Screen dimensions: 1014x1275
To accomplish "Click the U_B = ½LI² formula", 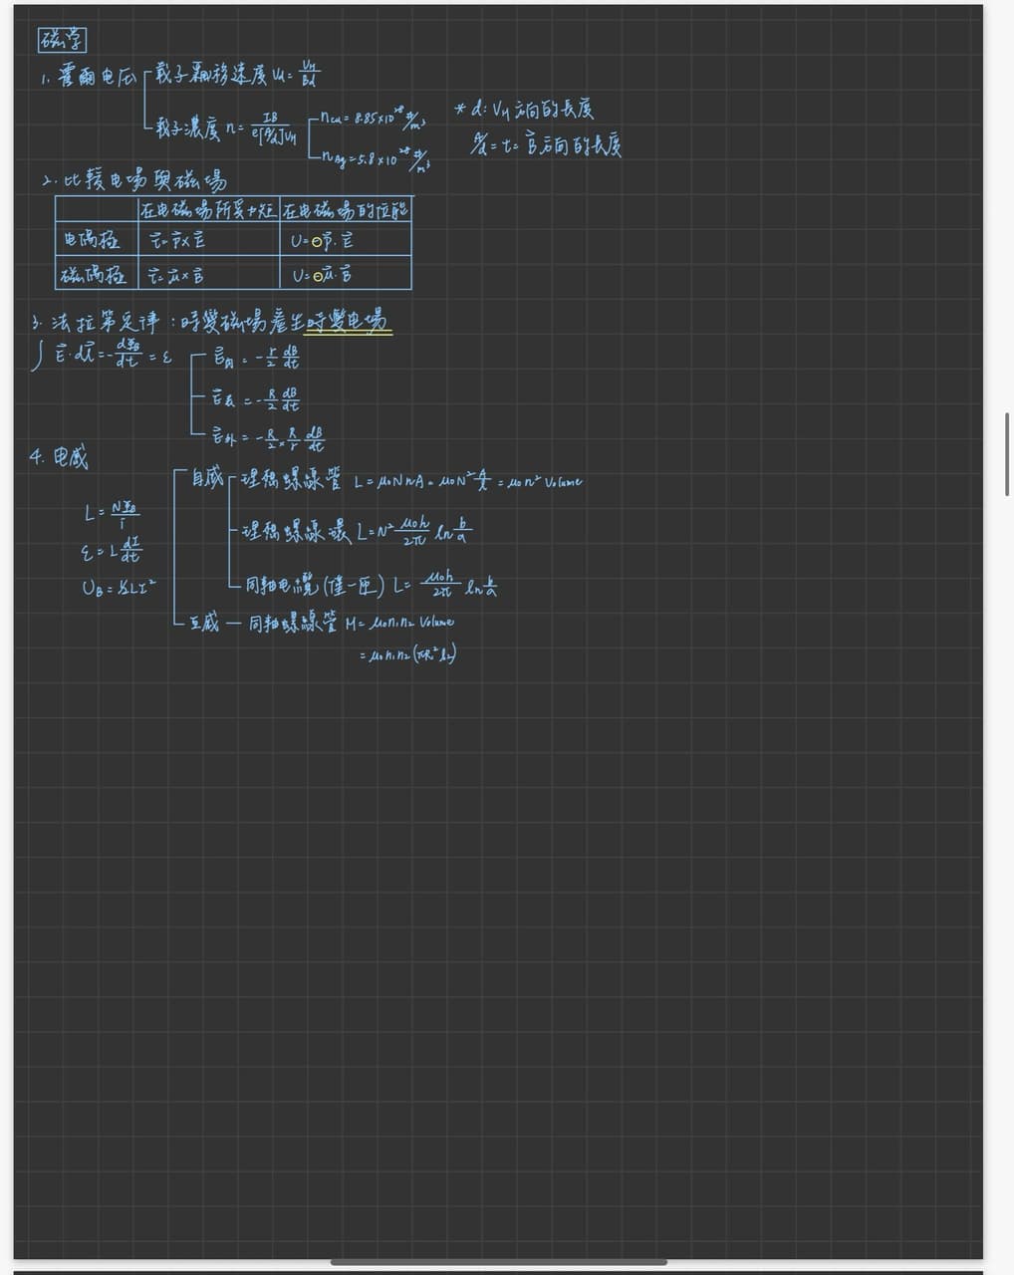I will [x=119, y=588].
